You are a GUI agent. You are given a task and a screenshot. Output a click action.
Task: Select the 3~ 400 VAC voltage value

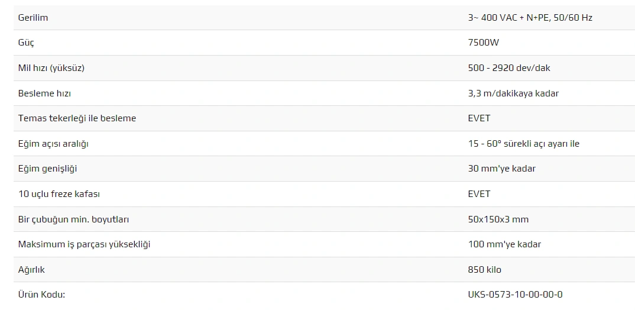coord(530,18)
